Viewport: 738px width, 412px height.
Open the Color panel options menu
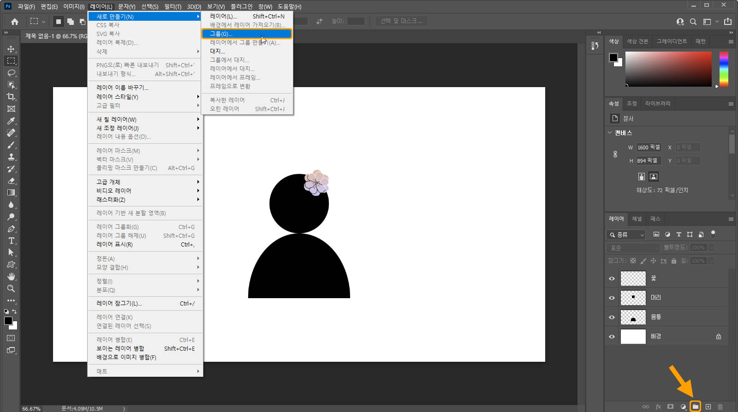point(731,41)
